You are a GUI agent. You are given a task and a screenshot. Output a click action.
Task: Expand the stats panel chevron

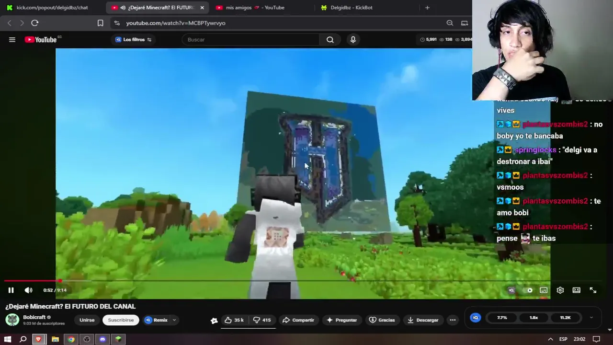[591, 318]
